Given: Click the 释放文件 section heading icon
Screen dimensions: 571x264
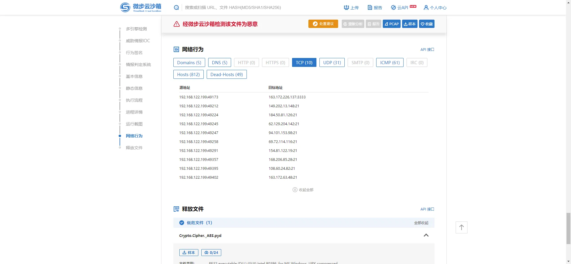Looking at the screenshot, I should [176, 209].
